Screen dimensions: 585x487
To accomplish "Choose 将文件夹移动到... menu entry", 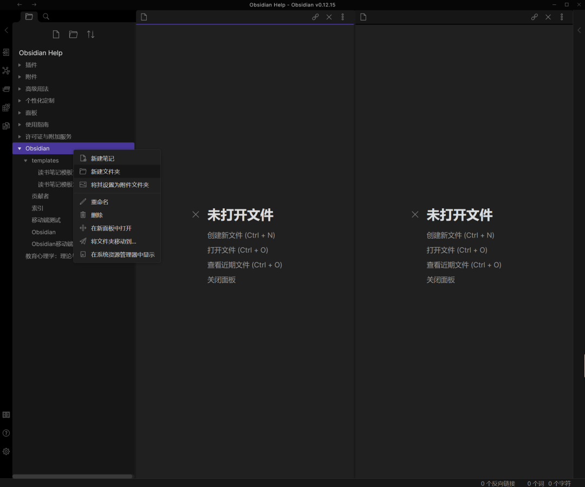I will [x=117, y=241].
